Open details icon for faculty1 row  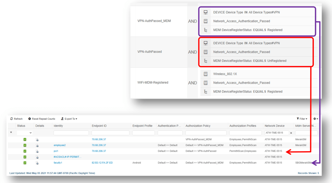pyautogui.click(x=37, y=163)
